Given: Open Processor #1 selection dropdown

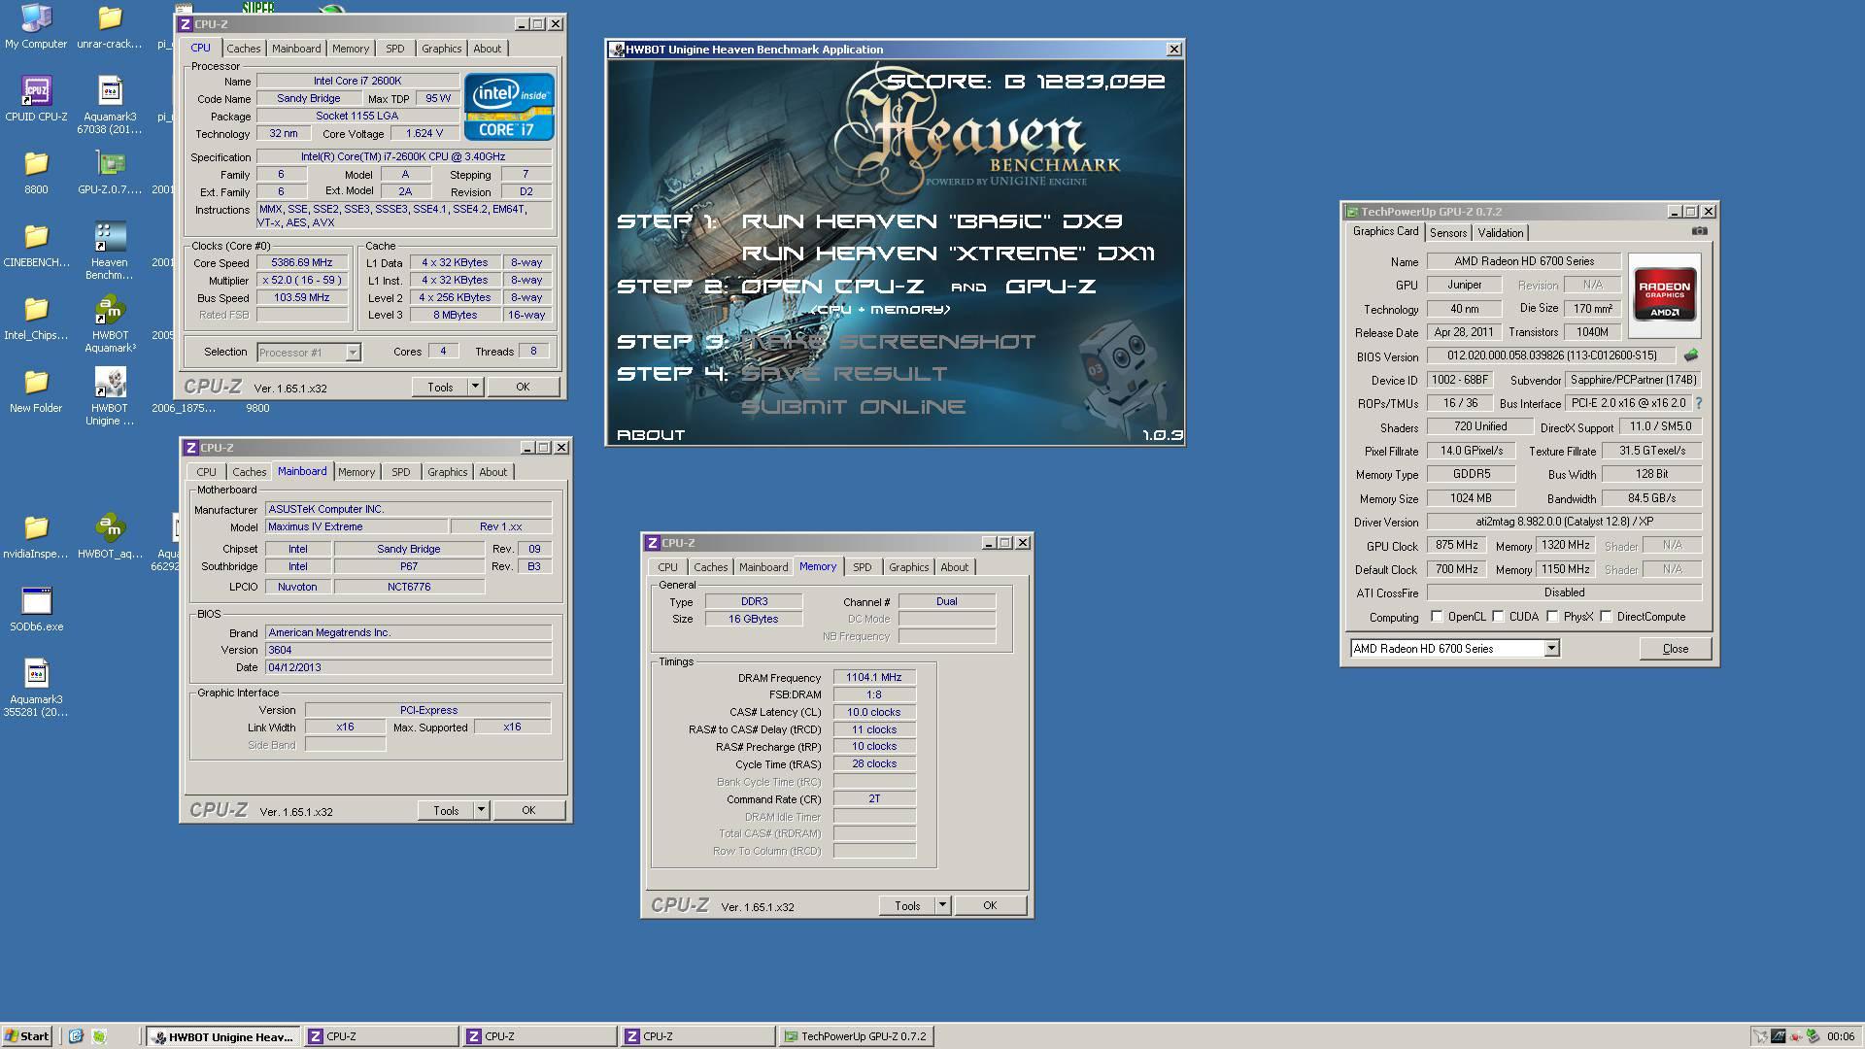Looking at the screenshot, I should (x=308, y=353).
